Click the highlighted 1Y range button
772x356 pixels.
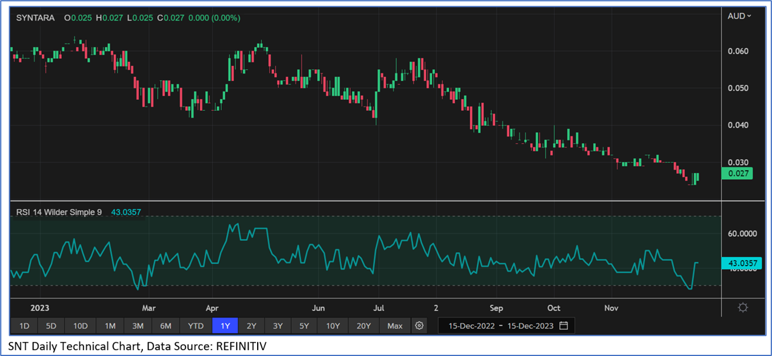(x=225, y=325)
